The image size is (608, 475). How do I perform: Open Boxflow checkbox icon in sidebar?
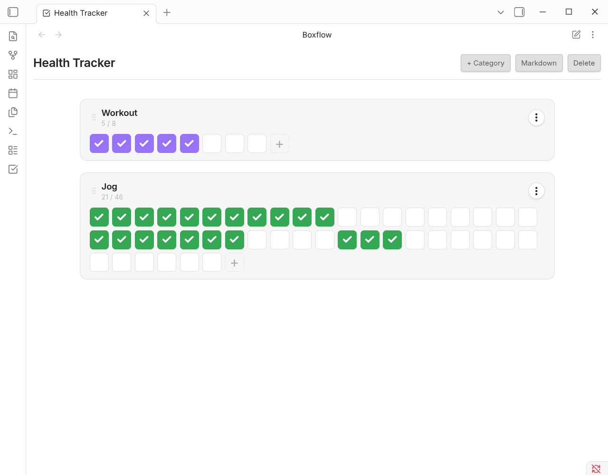pyautogui.click(x=13, y=169)
